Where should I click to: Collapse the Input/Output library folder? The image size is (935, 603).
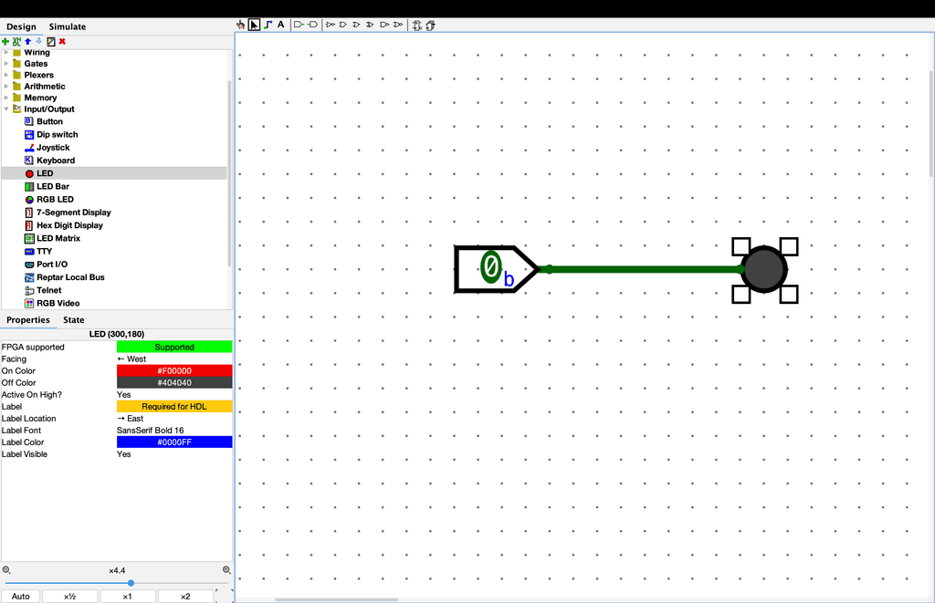(6, 109)
